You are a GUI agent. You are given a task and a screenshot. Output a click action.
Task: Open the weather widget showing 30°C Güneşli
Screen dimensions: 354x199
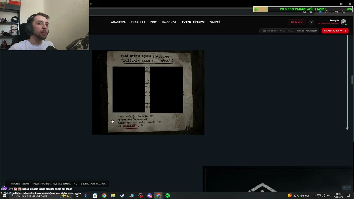coord(298,196)
